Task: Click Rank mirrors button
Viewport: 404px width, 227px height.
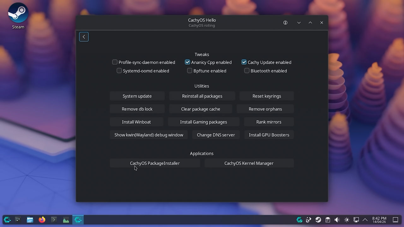Action: point(269,122)
